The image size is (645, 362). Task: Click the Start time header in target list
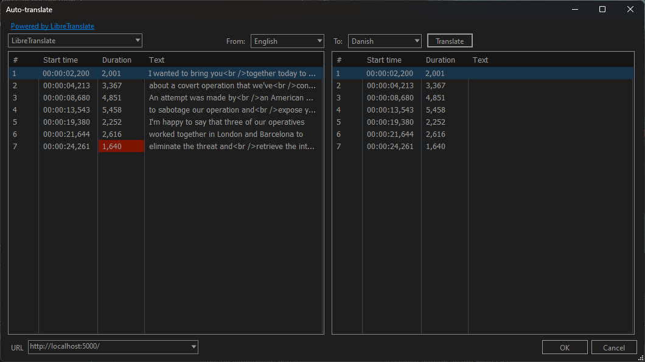tap(383, 60)
